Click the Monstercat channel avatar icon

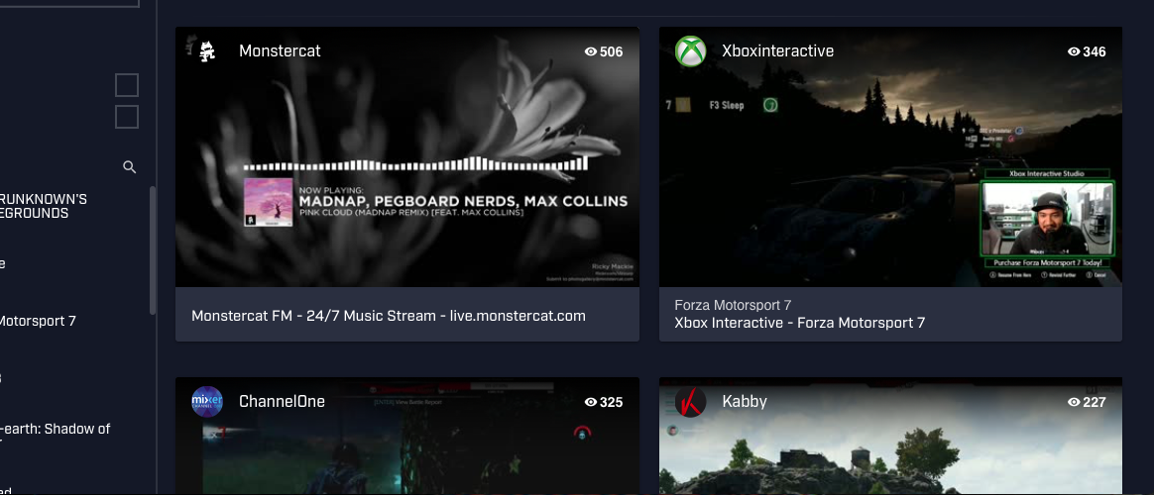[207, 50]
